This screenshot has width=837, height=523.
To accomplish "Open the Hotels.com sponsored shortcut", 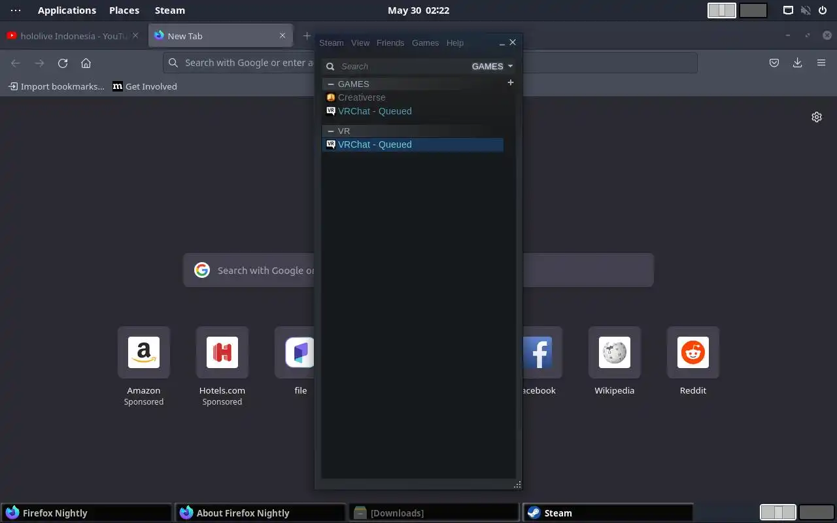I will coord(222,352).
